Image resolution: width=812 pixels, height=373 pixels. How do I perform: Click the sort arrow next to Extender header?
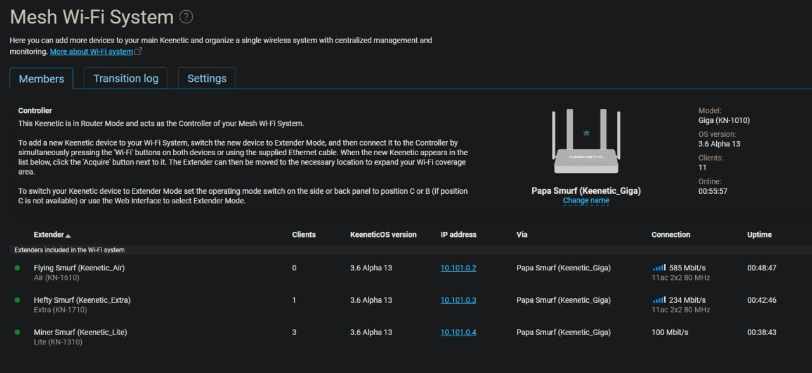coord(69,236)
